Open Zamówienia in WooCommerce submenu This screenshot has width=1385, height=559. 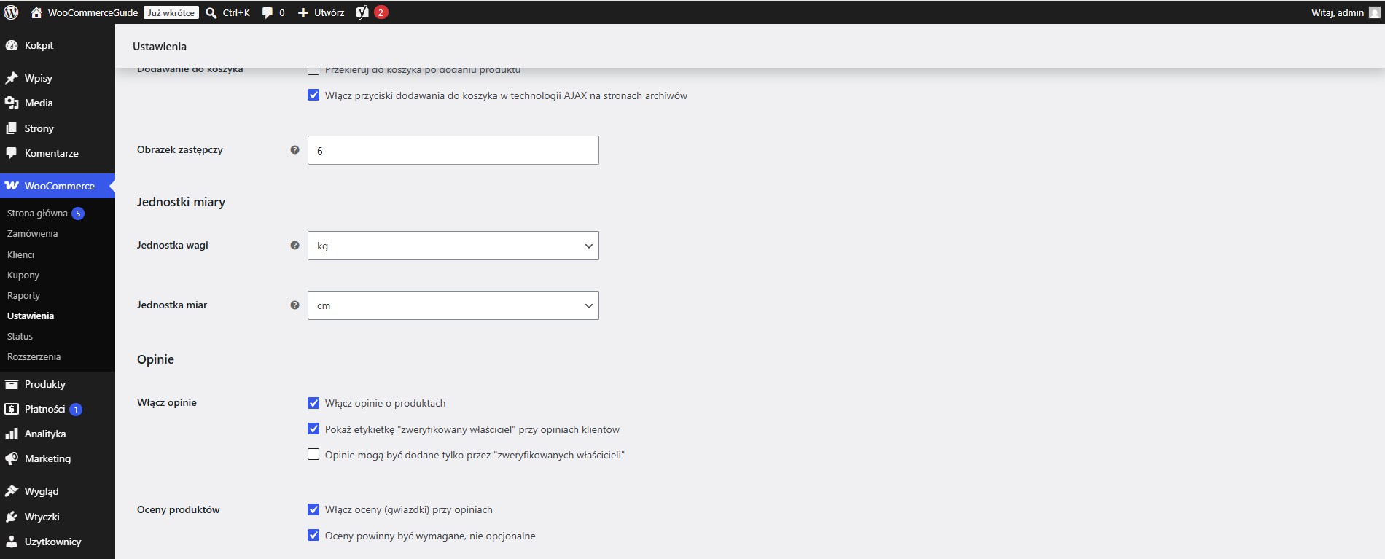(x=32, y=234)
